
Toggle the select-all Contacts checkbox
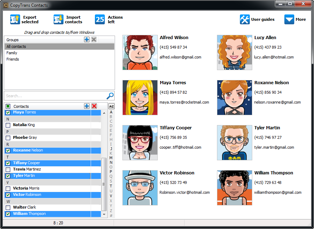8,106
